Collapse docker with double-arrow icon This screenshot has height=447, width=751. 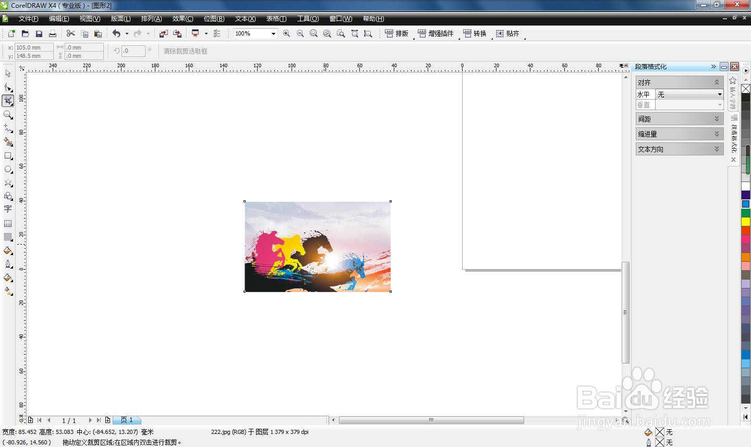[x=713, y=67]
